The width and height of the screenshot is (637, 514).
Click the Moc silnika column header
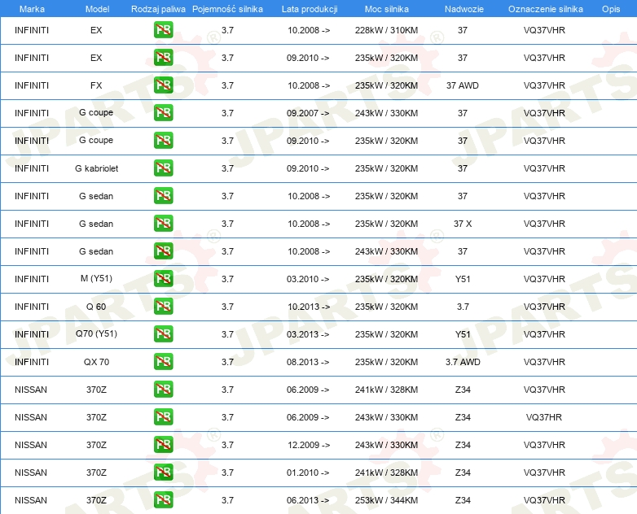point(386,9)
